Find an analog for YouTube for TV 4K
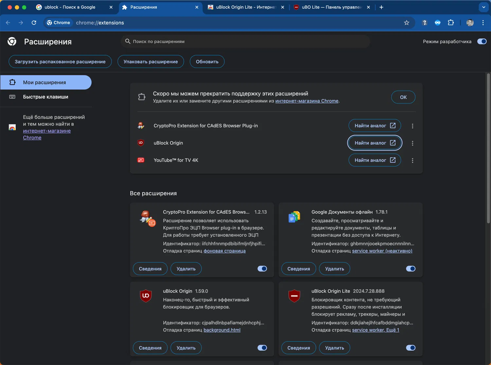491x365 pixels. pos(375,160)
